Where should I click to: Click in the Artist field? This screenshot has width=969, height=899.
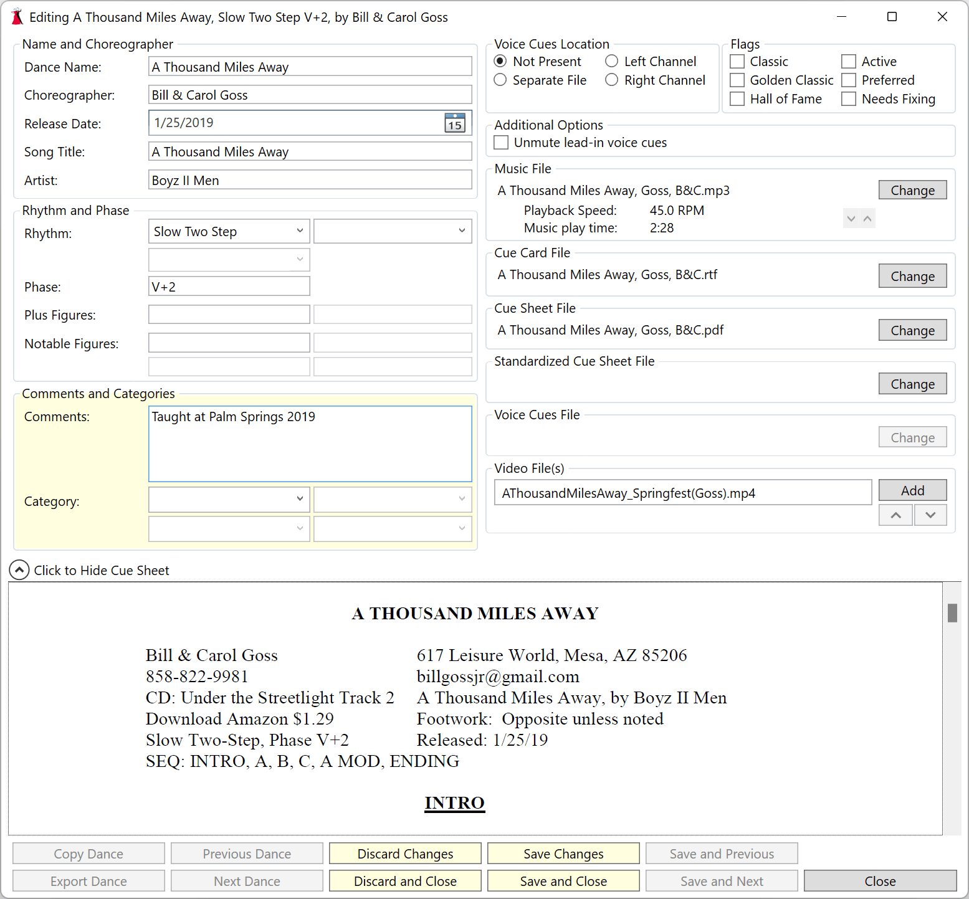point(310,180)
